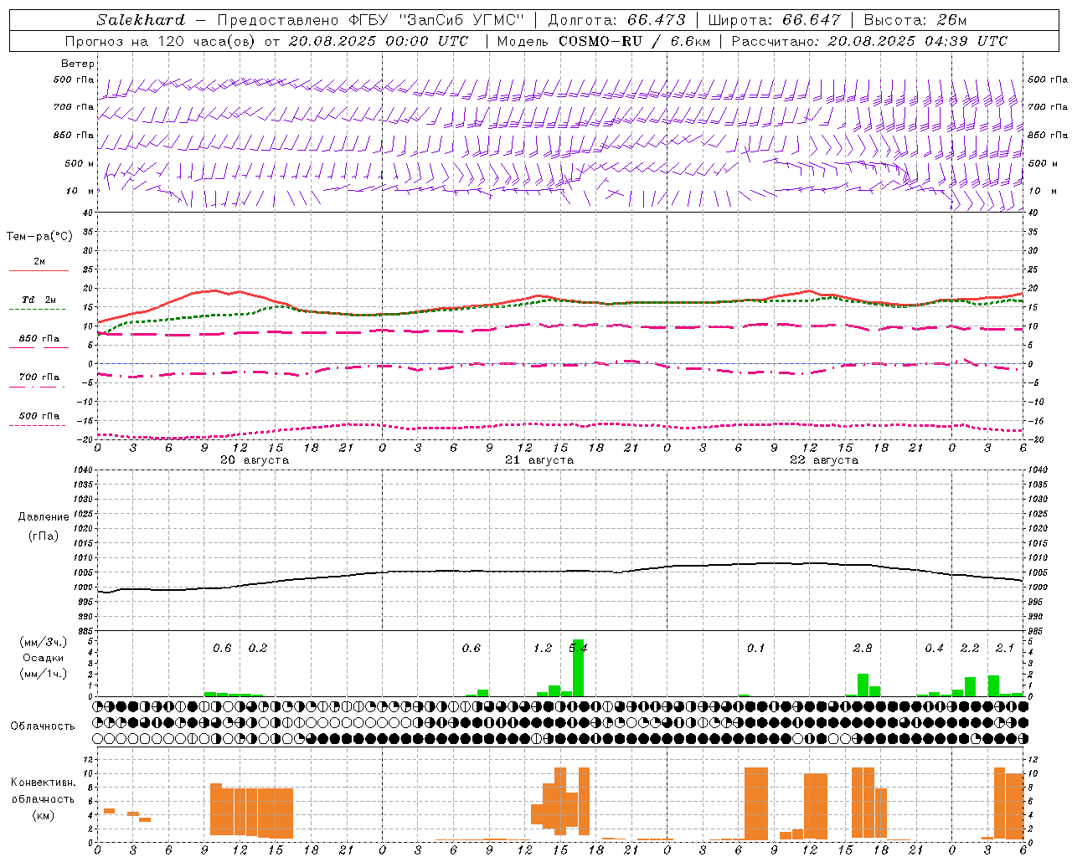Screen dimensions: 1072x857
Task: Click the 21 августа date label
Action: [x=539, y=460]
